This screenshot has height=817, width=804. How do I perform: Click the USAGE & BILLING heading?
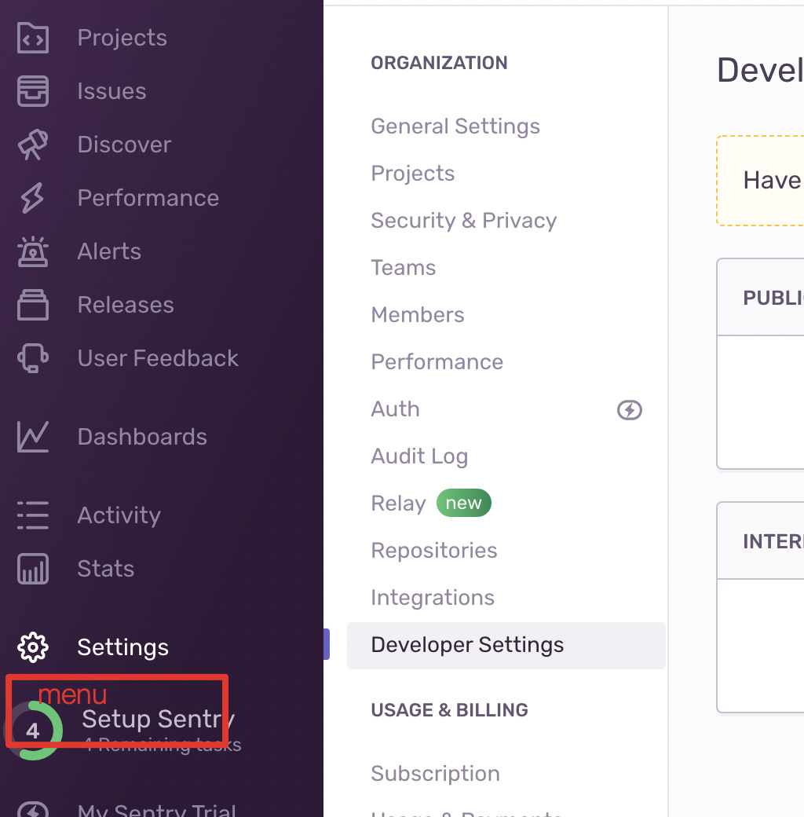449,710
